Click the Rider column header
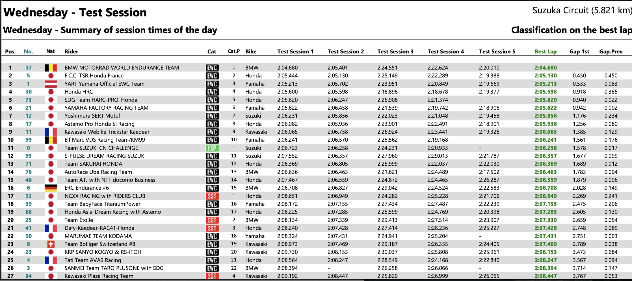This screenshot has width=632, height=281. [x=71, y=51]
